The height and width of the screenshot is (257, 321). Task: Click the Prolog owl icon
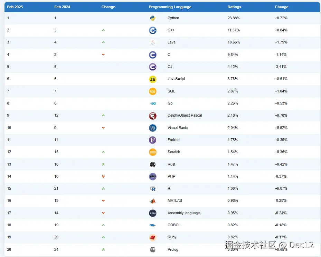(x=152, y=249)
